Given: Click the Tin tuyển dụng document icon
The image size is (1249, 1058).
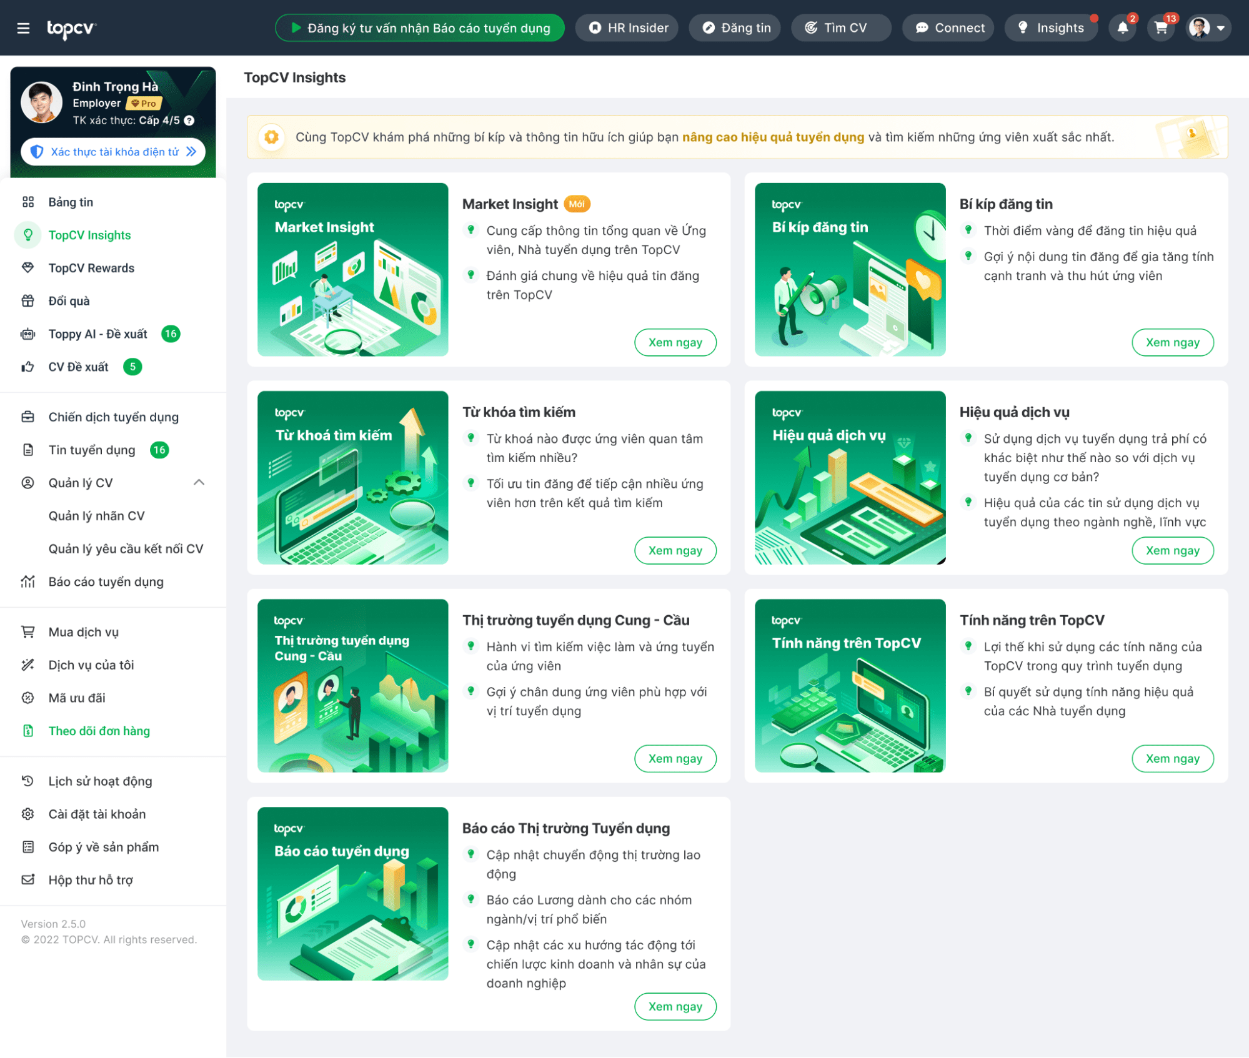Looking at the screenshot, I should [28, 450].
